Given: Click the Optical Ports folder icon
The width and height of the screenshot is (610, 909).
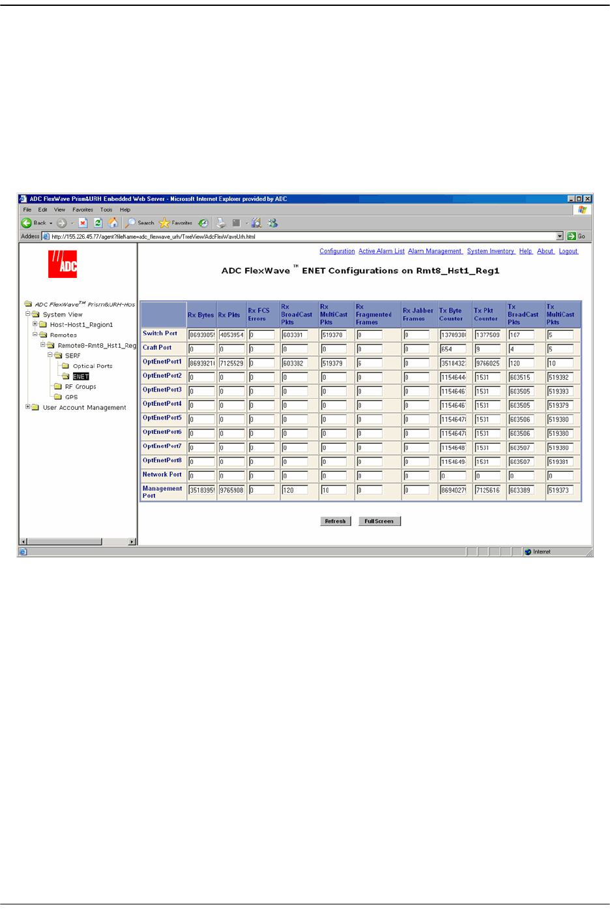Looking at the screenshot, I should point(66,366).
